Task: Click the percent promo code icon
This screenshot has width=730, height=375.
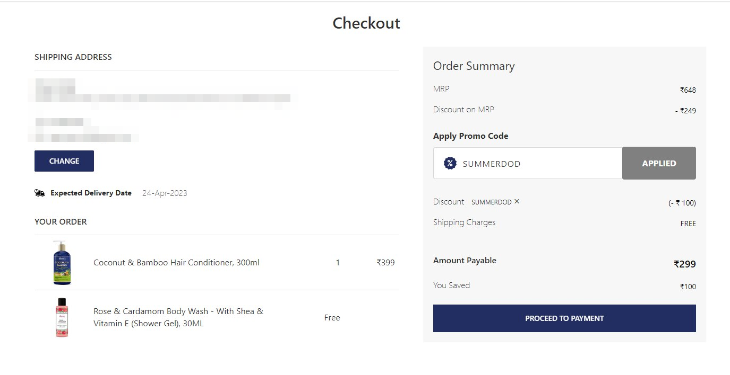Action: tap(450, 163)
